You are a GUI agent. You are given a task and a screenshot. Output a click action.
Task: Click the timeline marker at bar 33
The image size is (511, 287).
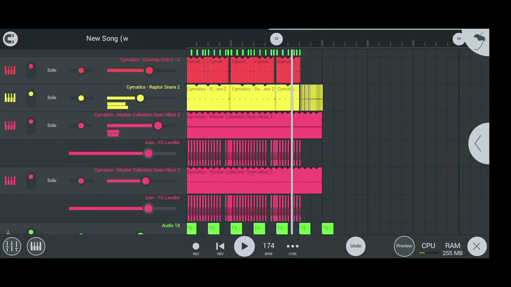click(x=276, y=39)
